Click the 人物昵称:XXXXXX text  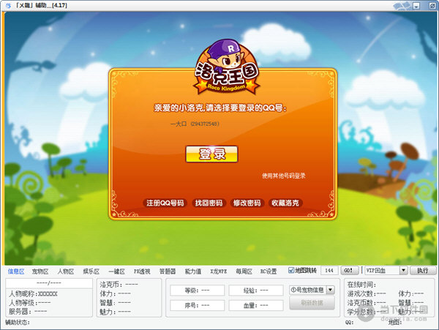(33, 294)
